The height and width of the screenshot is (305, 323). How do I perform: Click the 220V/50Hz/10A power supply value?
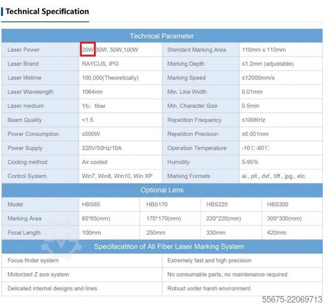click(102, 148)
